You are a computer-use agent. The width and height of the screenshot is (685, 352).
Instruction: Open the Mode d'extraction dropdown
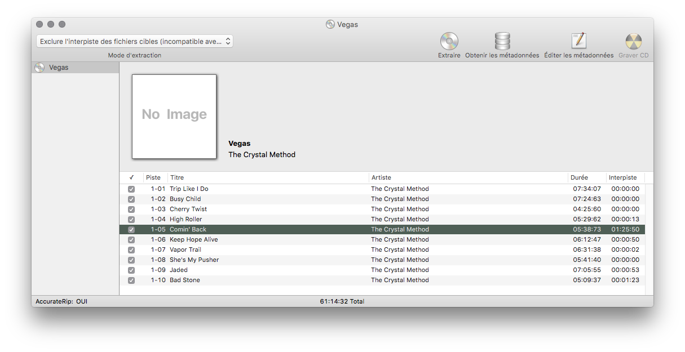coord(135,41)
